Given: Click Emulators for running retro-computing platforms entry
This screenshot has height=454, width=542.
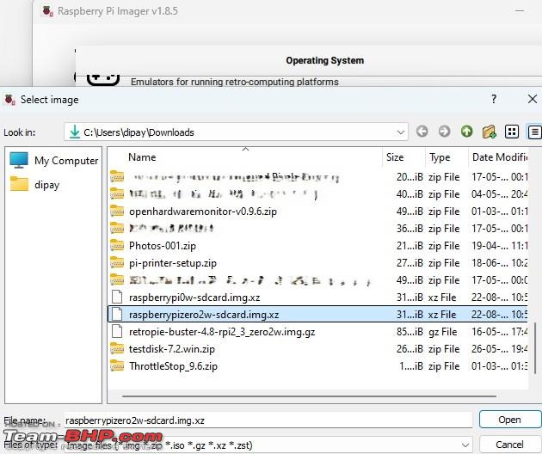Looking at the screenshot, I should pyautogui.click(x=235, y=83).
